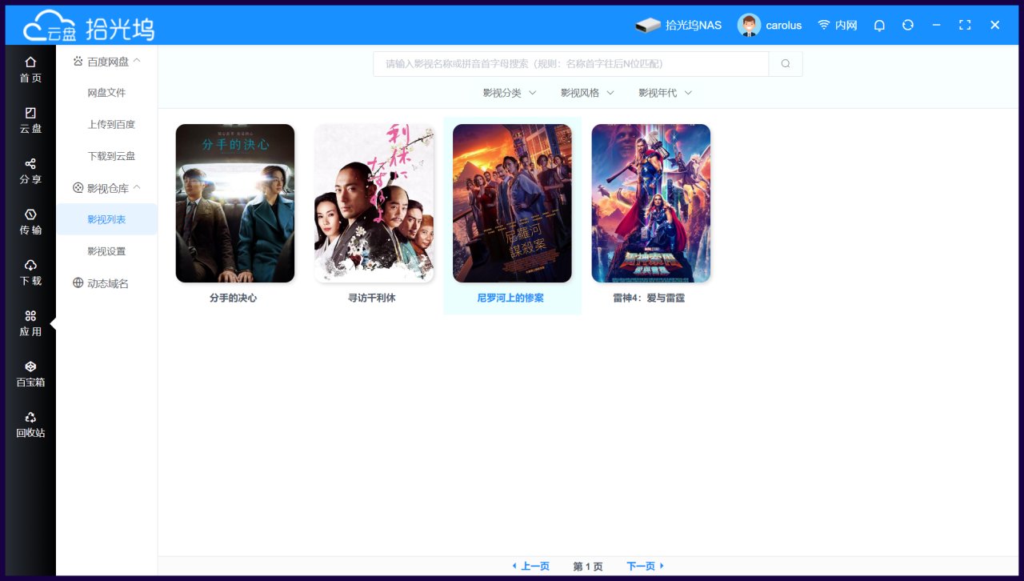Open the 影视风格 dropdown
1024x581 pixels.
click(587, 93)
